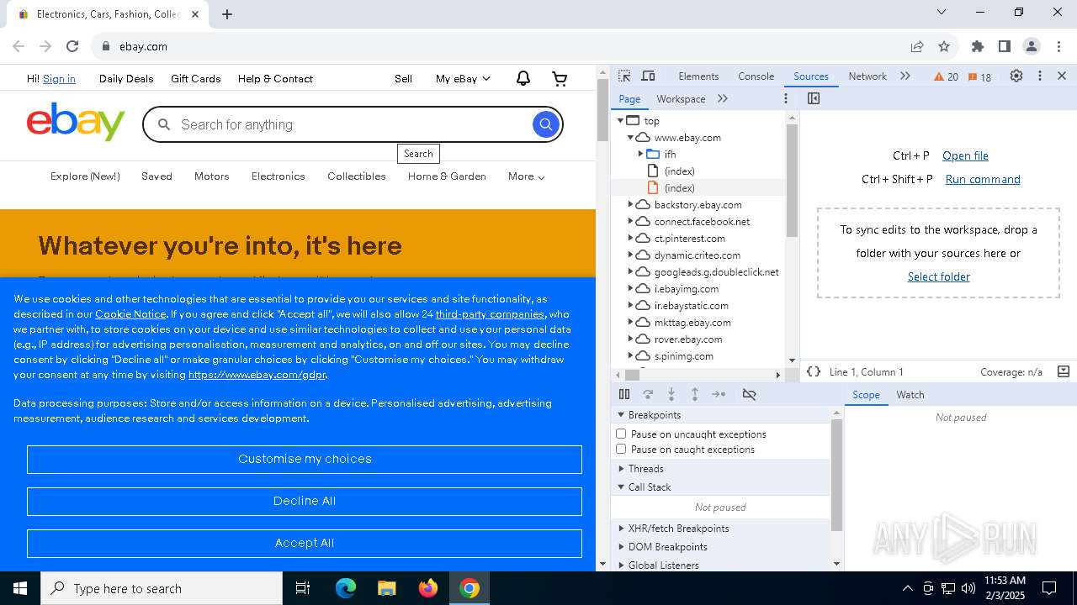Share this page icon in address bar

pos(917,46)
